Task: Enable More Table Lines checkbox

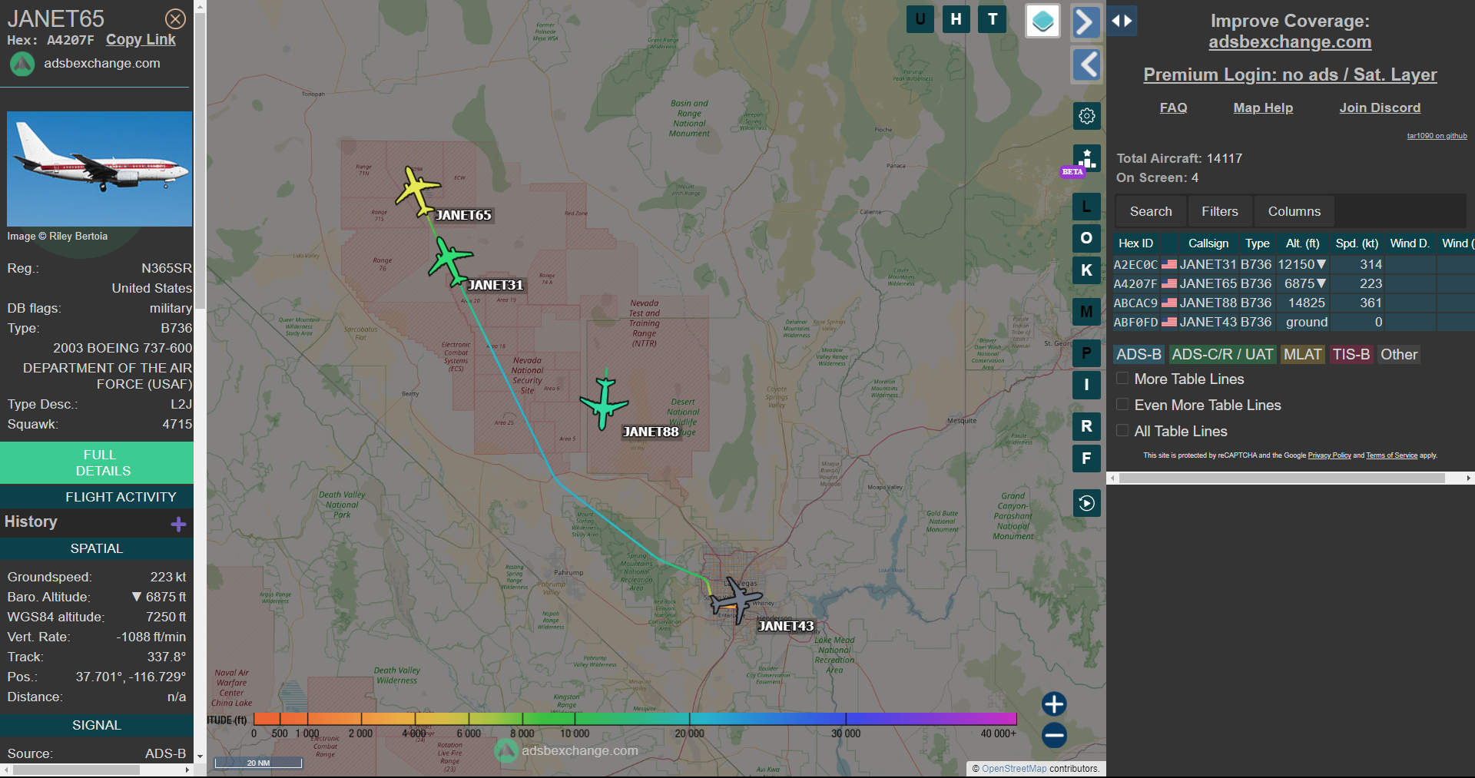Action: [x=1122, y=379]
